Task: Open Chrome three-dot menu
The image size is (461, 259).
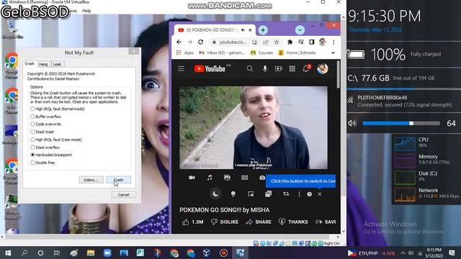Action: pos(334,42)
